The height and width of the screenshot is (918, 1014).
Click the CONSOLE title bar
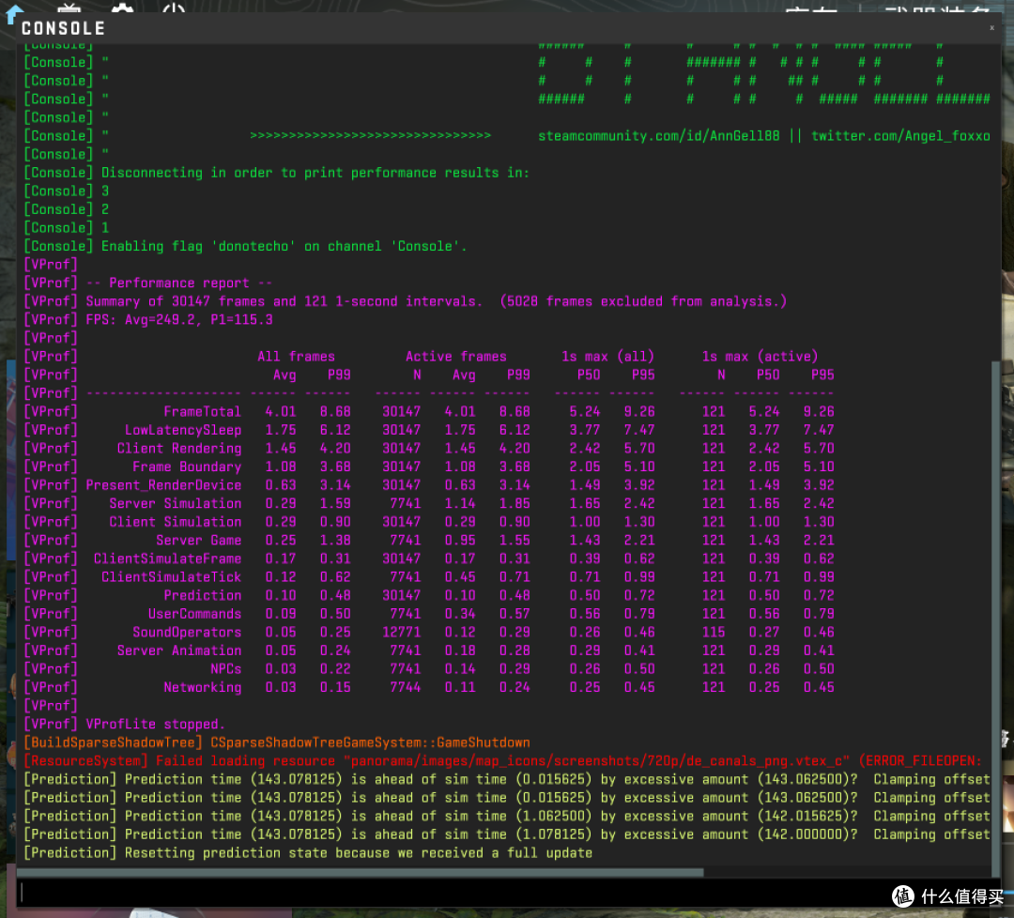tap(504, 28)
